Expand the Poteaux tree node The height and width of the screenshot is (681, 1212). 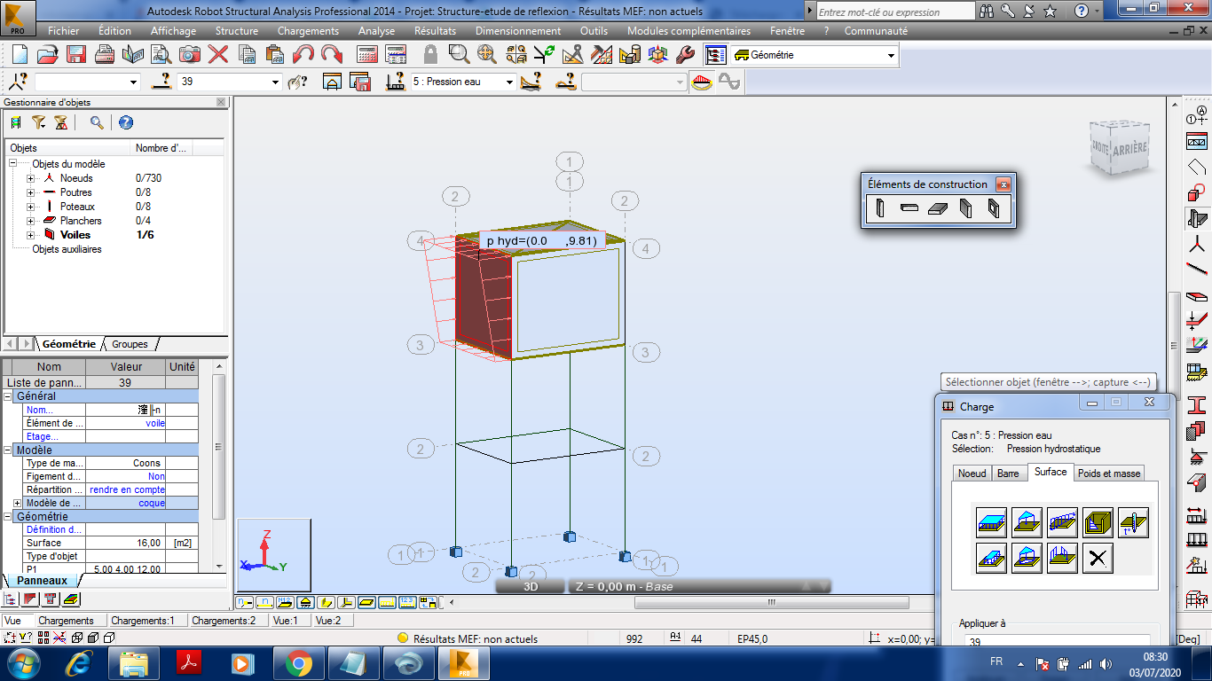(x=30, y=207)
